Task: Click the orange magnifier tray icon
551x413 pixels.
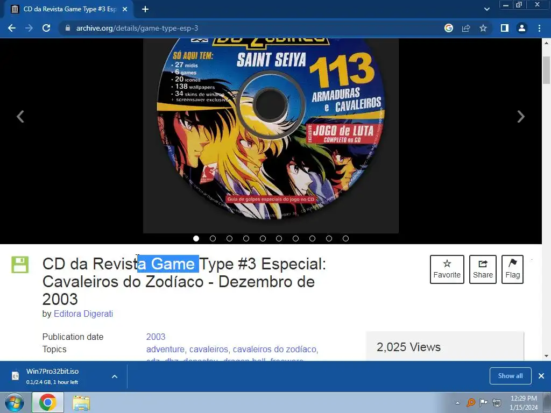Action: click(x=471, y=402)
